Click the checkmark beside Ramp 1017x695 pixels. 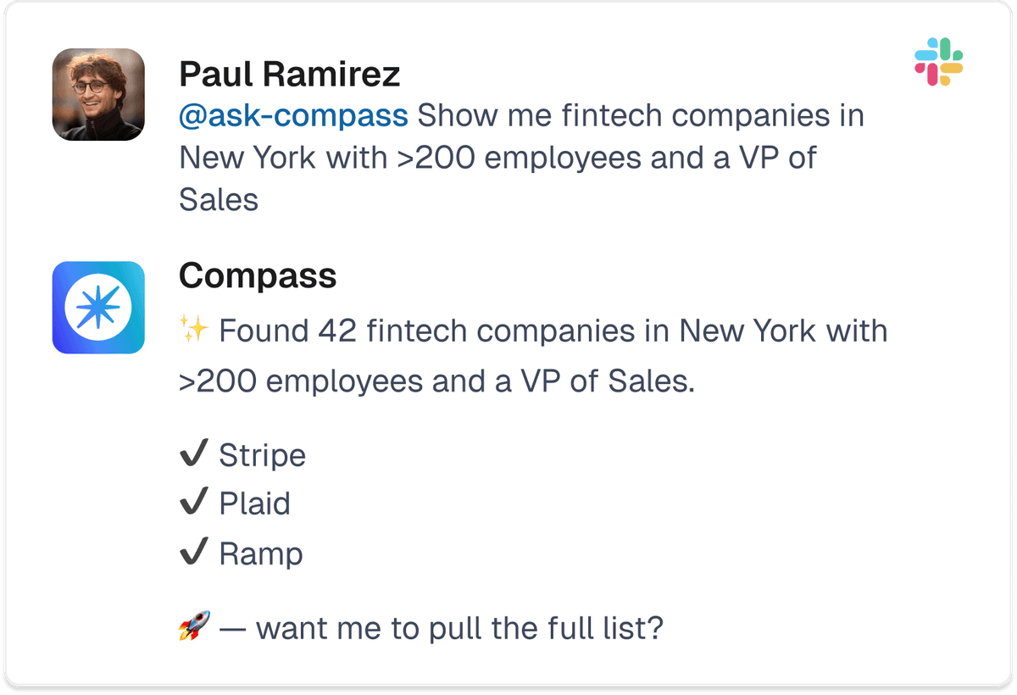click(x=194, y=553)
